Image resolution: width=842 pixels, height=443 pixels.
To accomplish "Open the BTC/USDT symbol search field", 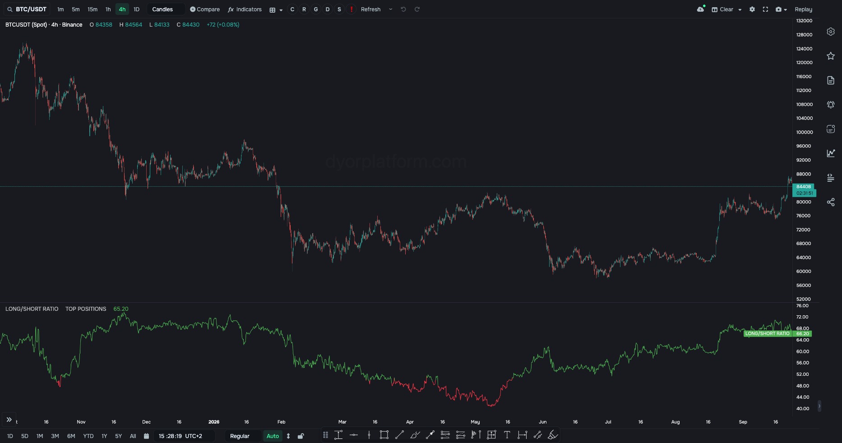I will click(27, 9).
